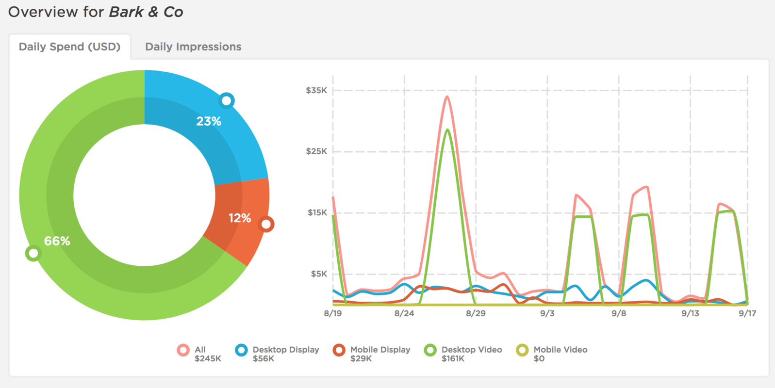Select the Daily Spend (USD) tab
775x388 pixels.
[69, 47]
